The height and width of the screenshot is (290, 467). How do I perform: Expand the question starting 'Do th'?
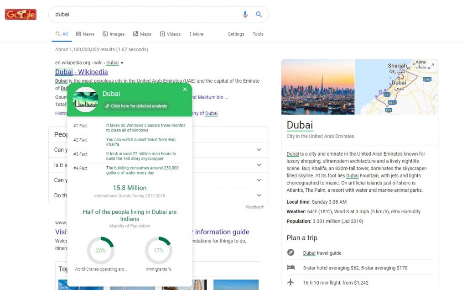pos(259,195)
